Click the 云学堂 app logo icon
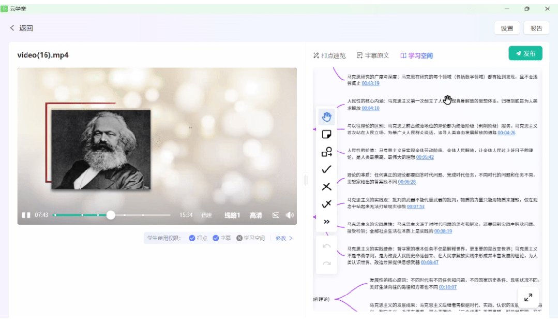 (x=4, y=9)
